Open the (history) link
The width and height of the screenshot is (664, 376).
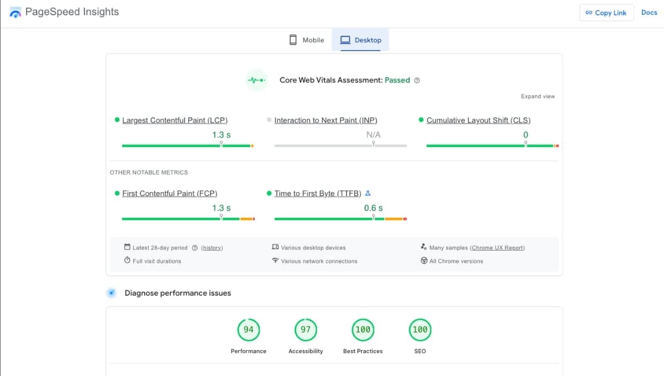point(212,248)
